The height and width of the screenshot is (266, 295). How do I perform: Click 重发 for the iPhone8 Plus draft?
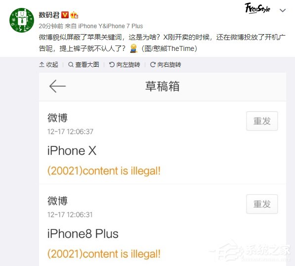[262, 204]
